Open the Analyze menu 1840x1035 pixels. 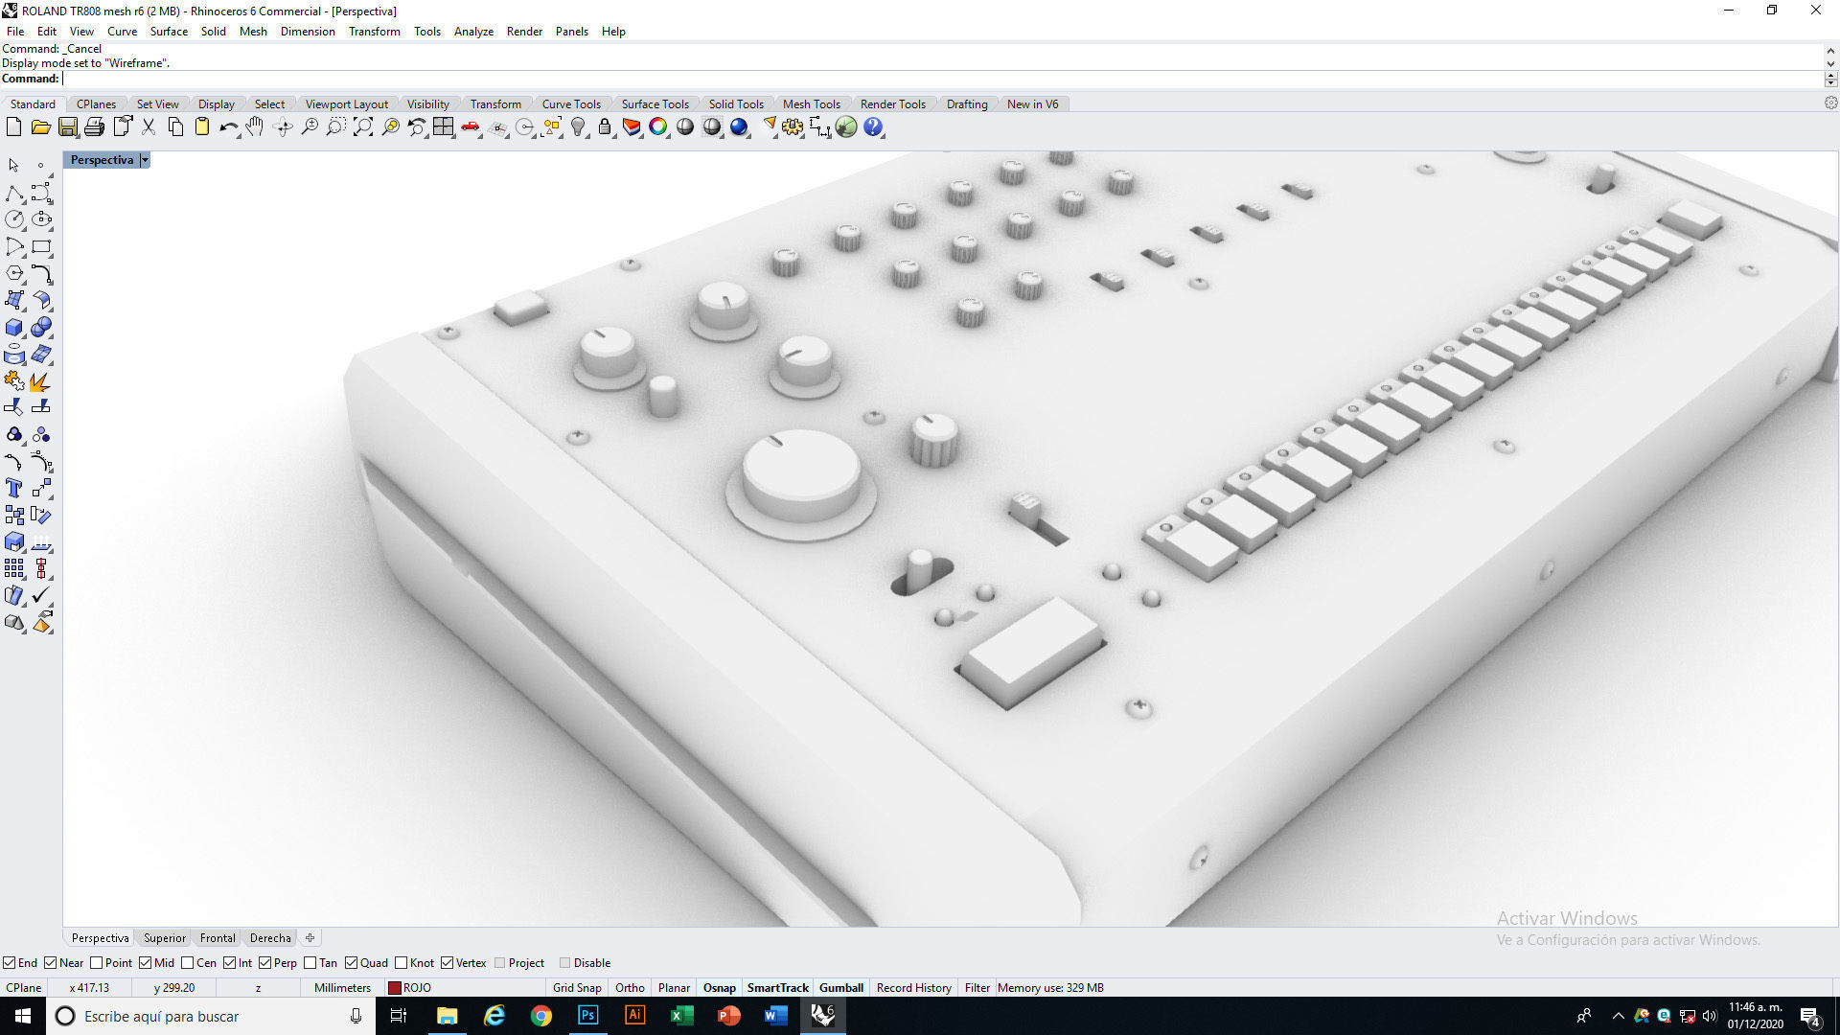click(x=473, y=32)
